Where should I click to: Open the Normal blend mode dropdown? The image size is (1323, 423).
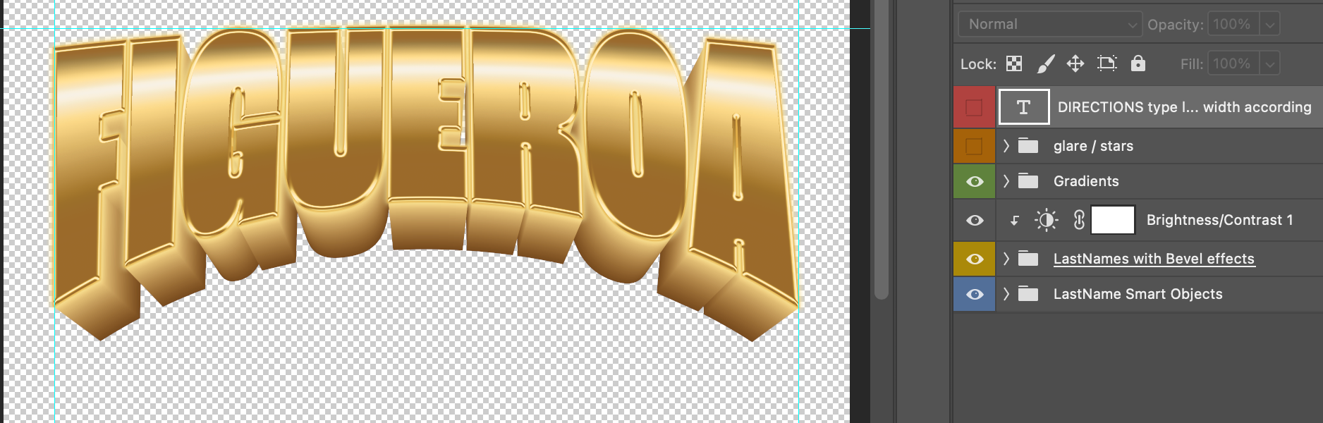coord(1050,24)
